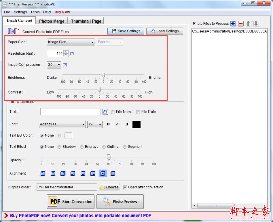Viewport: 273px width, 222px height.
Task: Click Buy Now menu item
Action: coord(62,12)
